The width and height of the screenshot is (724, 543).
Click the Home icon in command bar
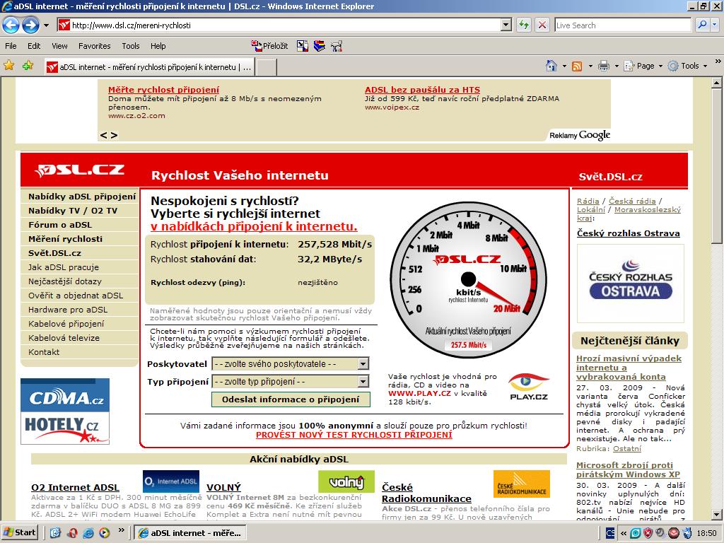[551, 66]
